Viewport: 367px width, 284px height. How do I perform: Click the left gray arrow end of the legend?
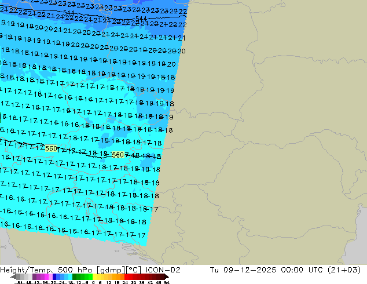(x=13, y=276)
